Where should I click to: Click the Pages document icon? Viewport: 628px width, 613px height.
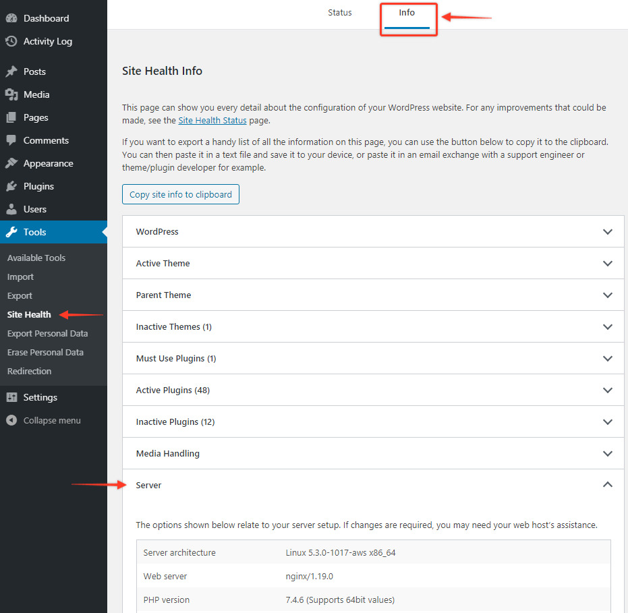[x=11, y=117]
